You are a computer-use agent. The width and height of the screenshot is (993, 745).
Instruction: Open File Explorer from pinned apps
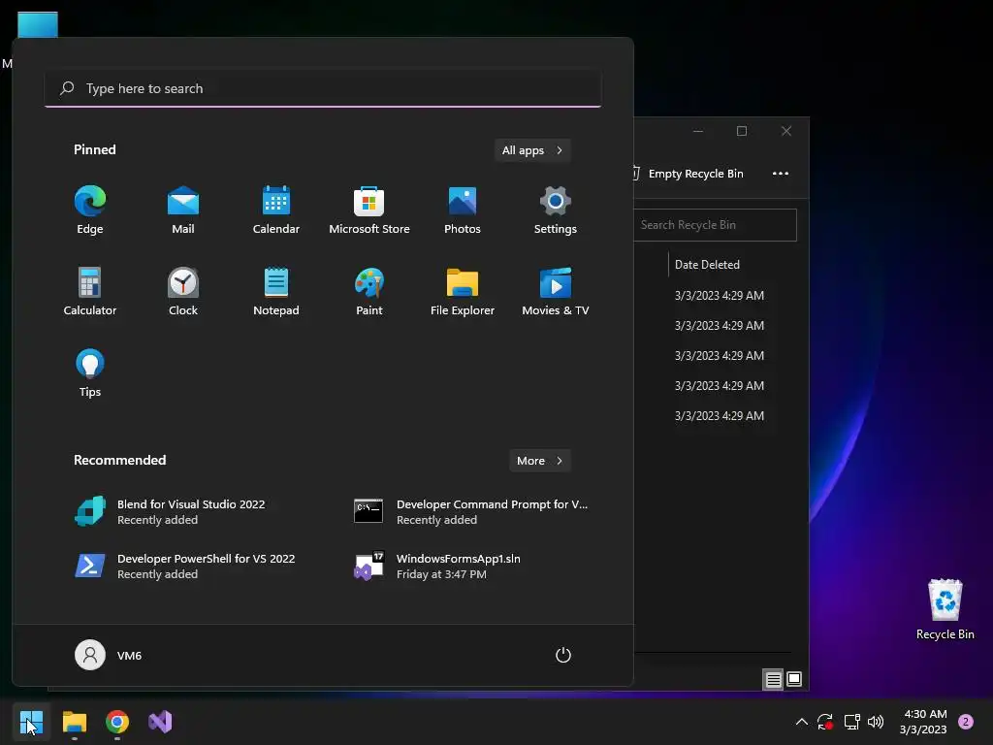(463, 291)
